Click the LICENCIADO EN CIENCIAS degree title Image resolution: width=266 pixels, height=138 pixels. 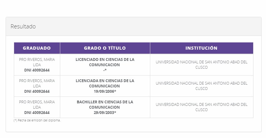point(105,62)
